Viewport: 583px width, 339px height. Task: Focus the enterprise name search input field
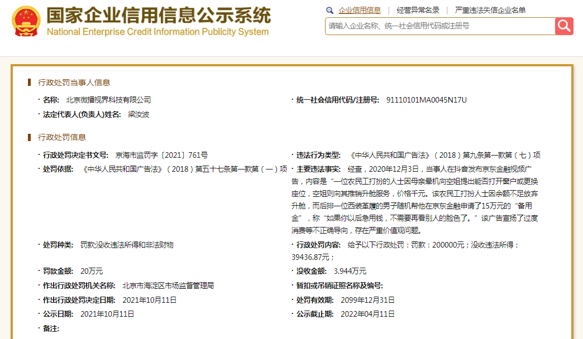tap(440, 26)
